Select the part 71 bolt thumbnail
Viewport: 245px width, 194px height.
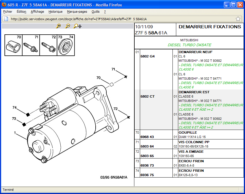point(31,45)
